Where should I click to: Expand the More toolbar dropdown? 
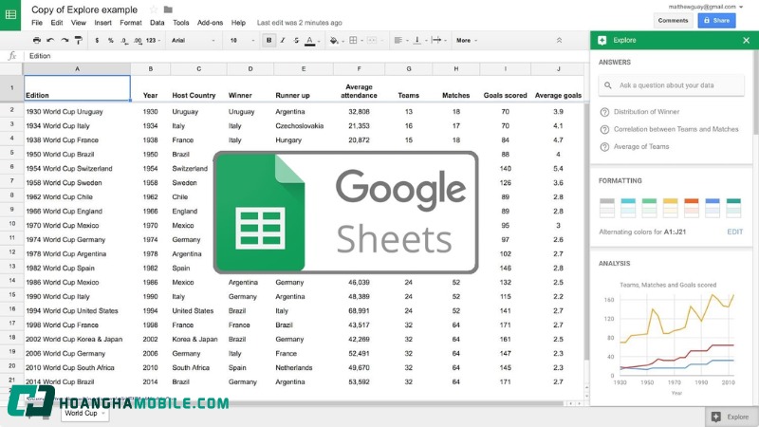pos(466,40)
